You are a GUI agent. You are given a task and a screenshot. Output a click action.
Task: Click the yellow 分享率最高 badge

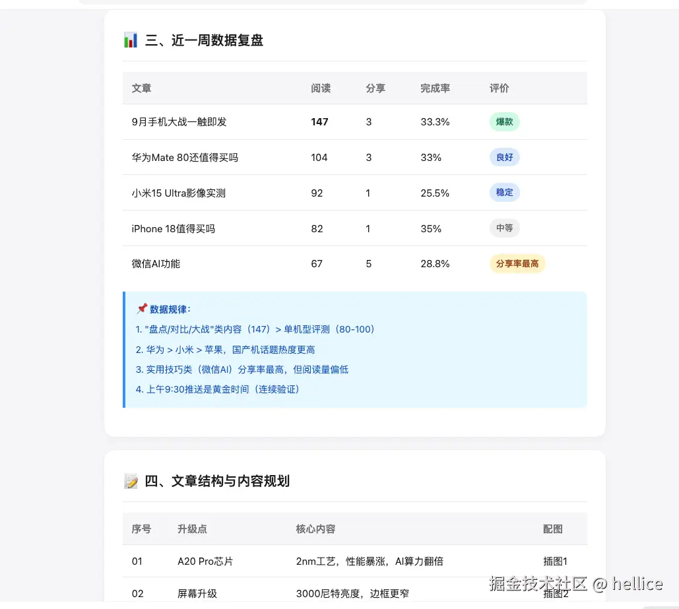(x=517, y=264)
